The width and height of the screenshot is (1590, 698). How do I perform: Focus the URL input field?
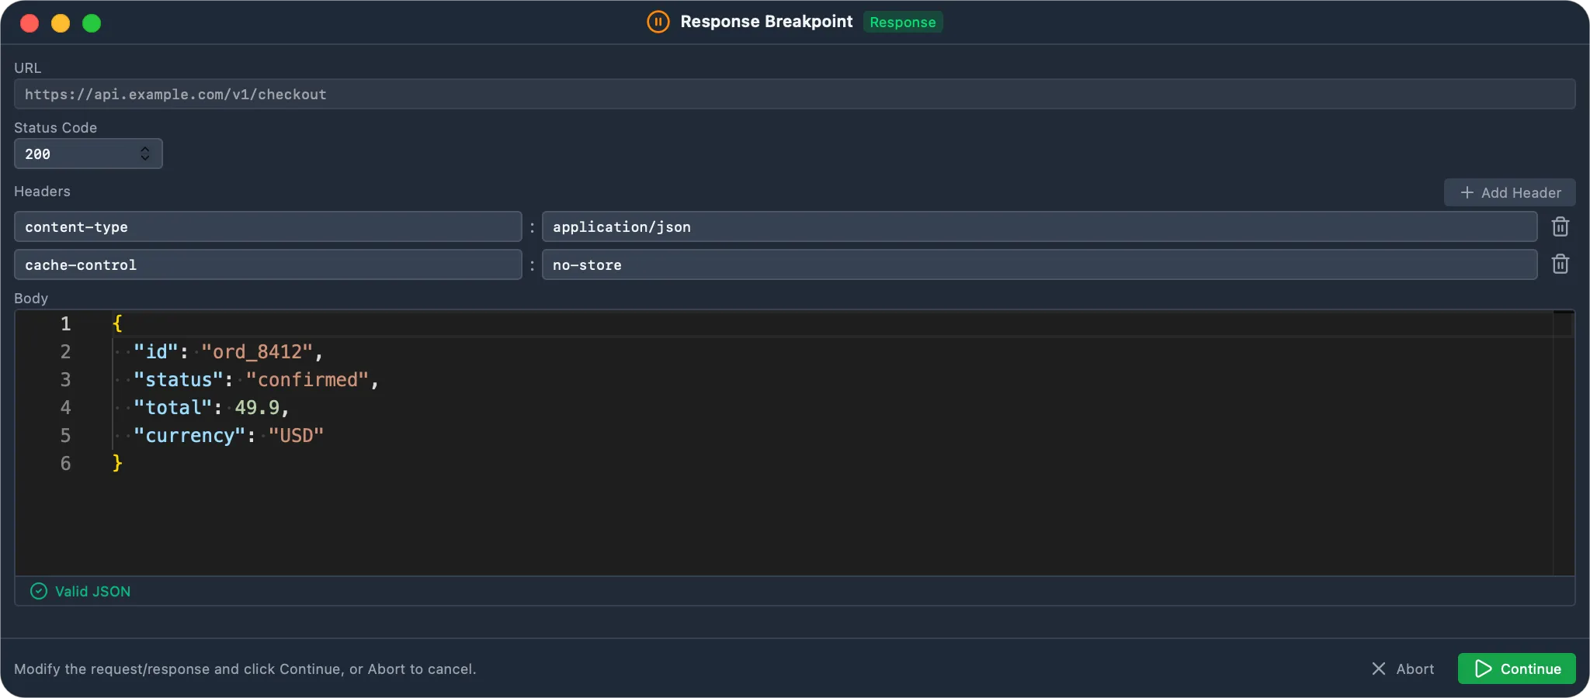(x=794, y=94)
